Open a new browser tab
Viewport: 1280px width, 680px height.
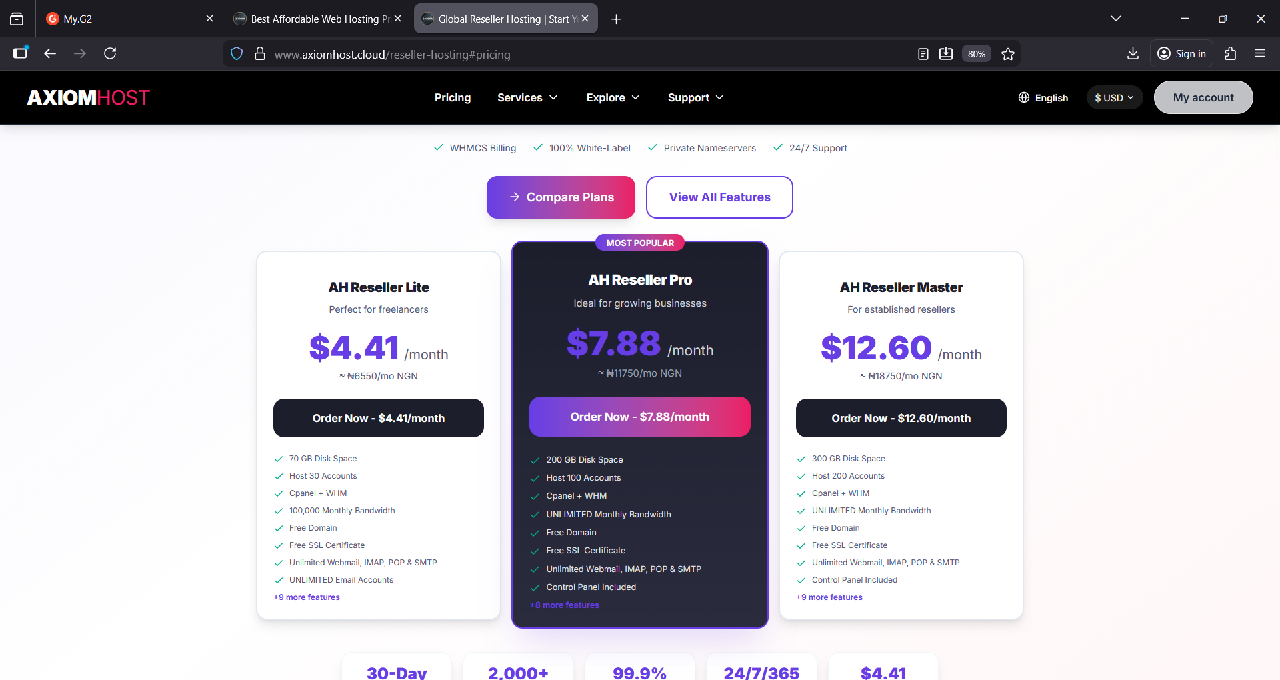tap(617, 19)
